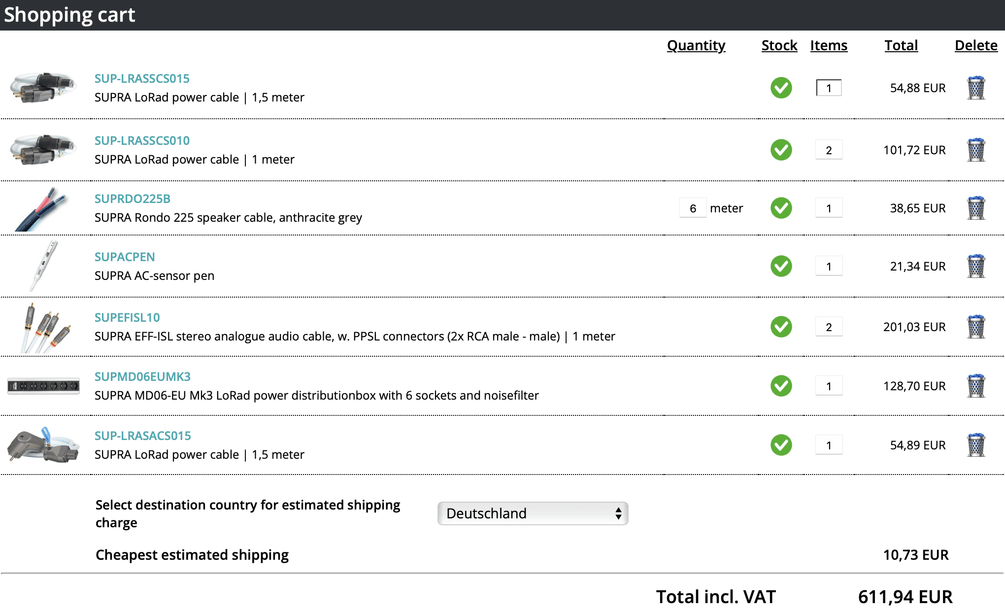Click the Total column header
The width and height of the screenshot is (1005, 611).
point(901,45)
